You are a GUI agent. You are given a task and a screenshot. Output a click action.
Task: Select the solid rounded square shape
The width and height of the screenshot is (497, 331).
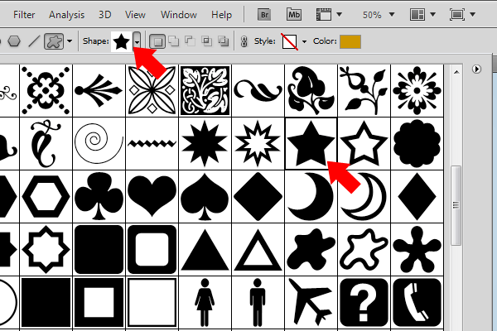pos(99,250)
